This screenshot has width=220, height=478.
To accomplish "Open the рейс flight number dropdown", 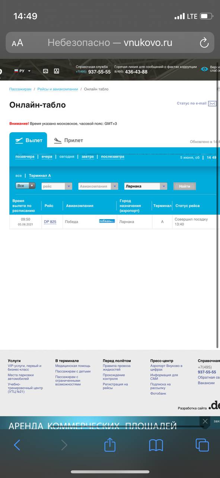I will 57,186.
